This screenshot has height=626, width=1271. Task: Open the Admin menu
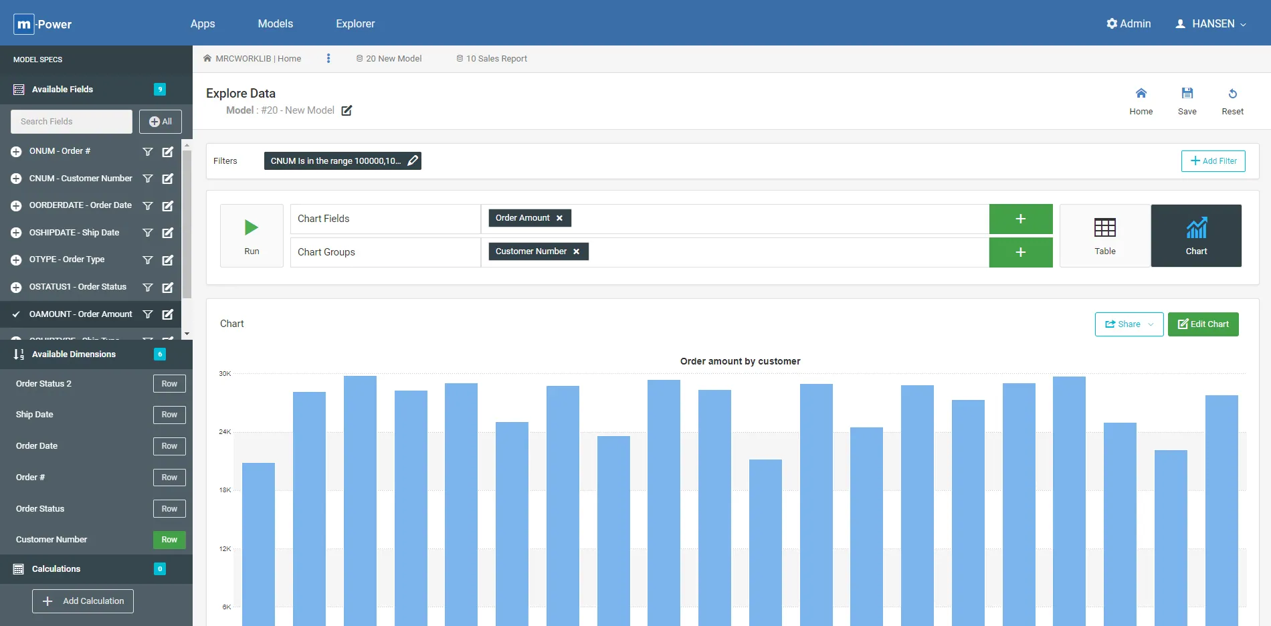pos(1129,24)
